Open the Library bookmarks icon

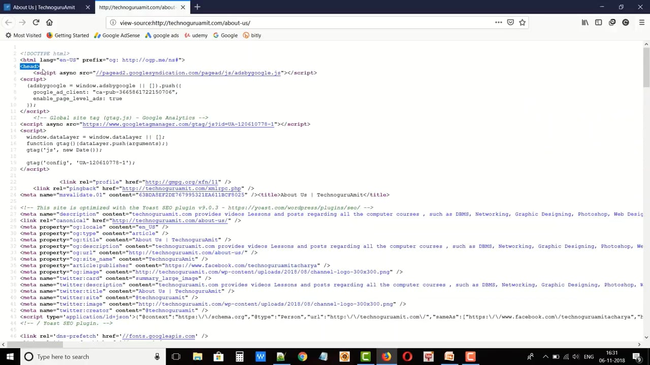tap(585, 22)
